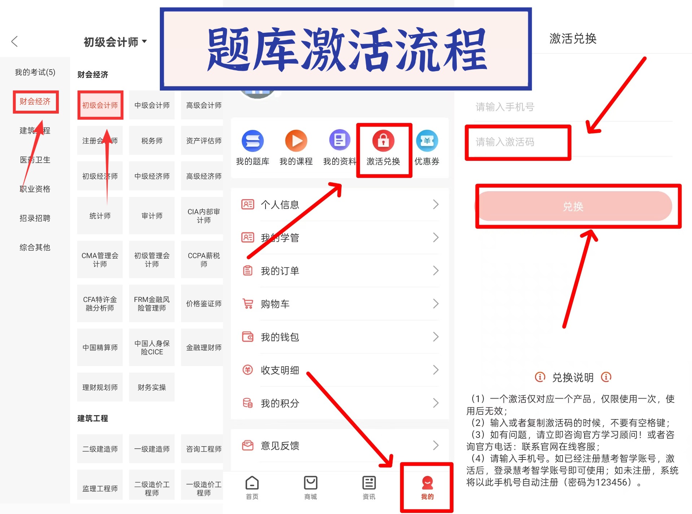Screen dimensions: 692x514
Task: Open 我的资料 (my materials)
Action: pyautogui.click(x=339, y=141)
